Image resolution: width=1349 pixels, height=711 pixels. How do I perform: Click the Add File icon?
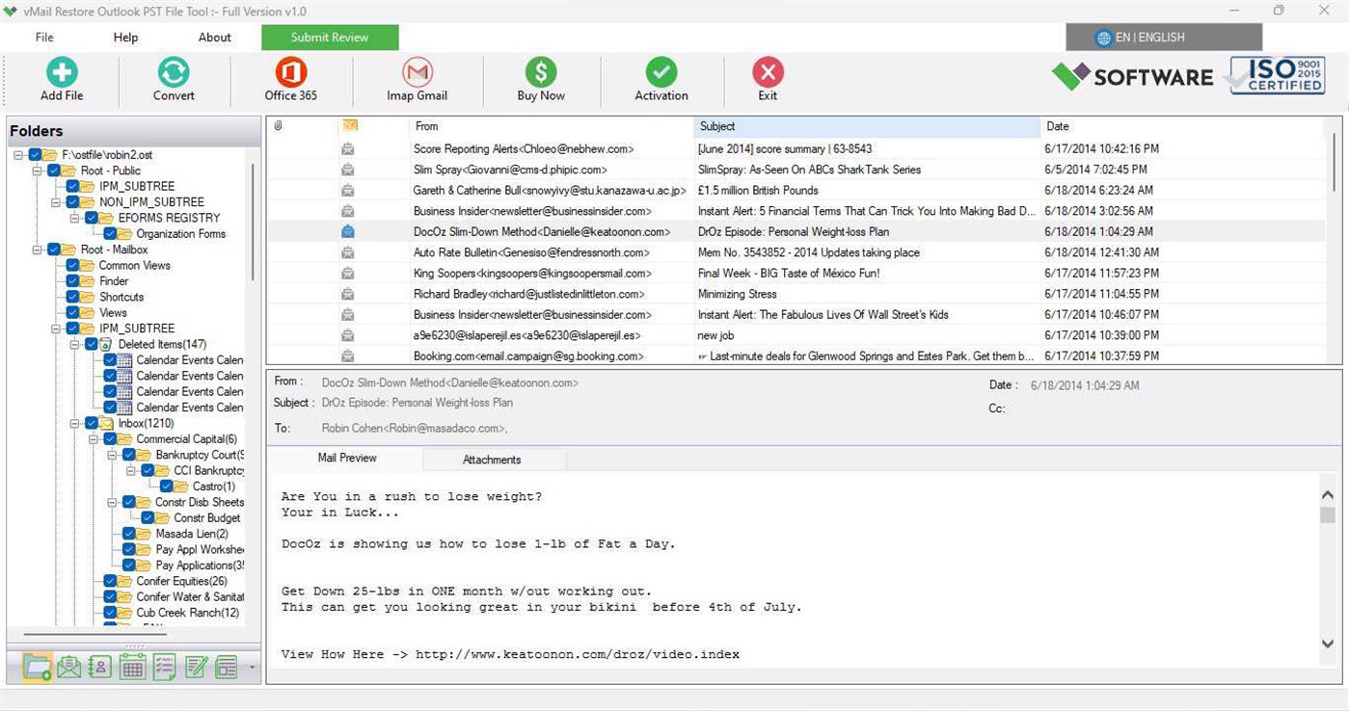coord(61,77)
